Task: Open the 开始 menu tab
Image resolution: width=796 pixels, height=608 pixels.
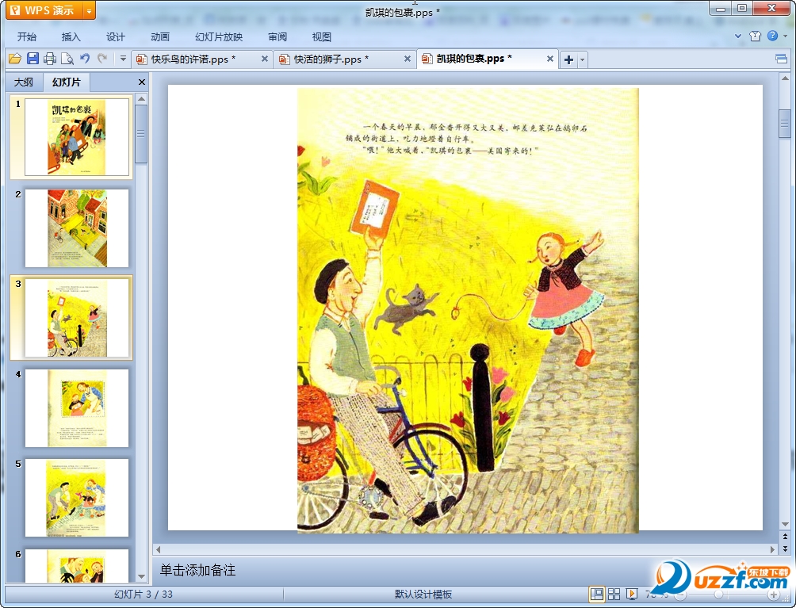Action: pos(26,37)
